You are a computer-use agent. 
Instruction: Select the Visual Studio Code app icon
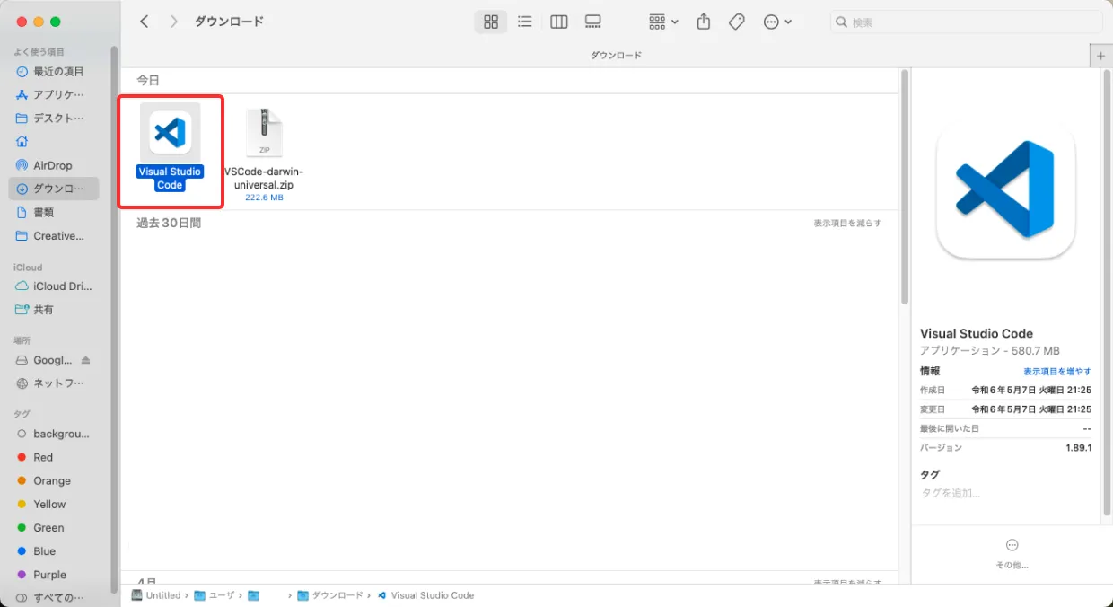[x=170, y=133]
